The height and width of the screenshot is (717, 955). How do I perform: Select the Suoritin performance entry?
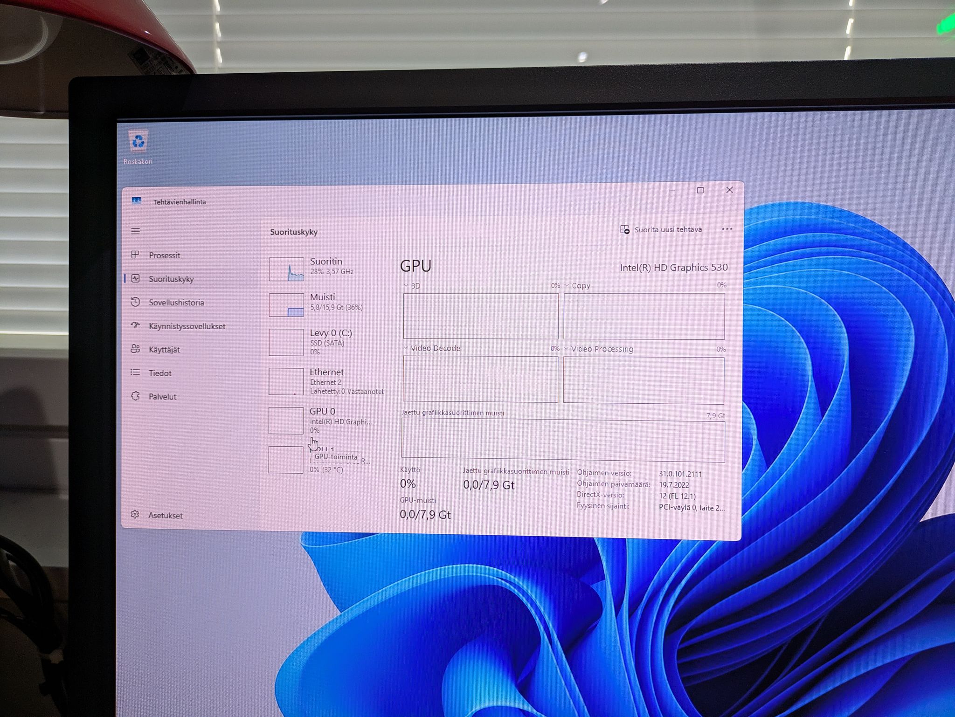pyautogui.click(x=326, y=268)
